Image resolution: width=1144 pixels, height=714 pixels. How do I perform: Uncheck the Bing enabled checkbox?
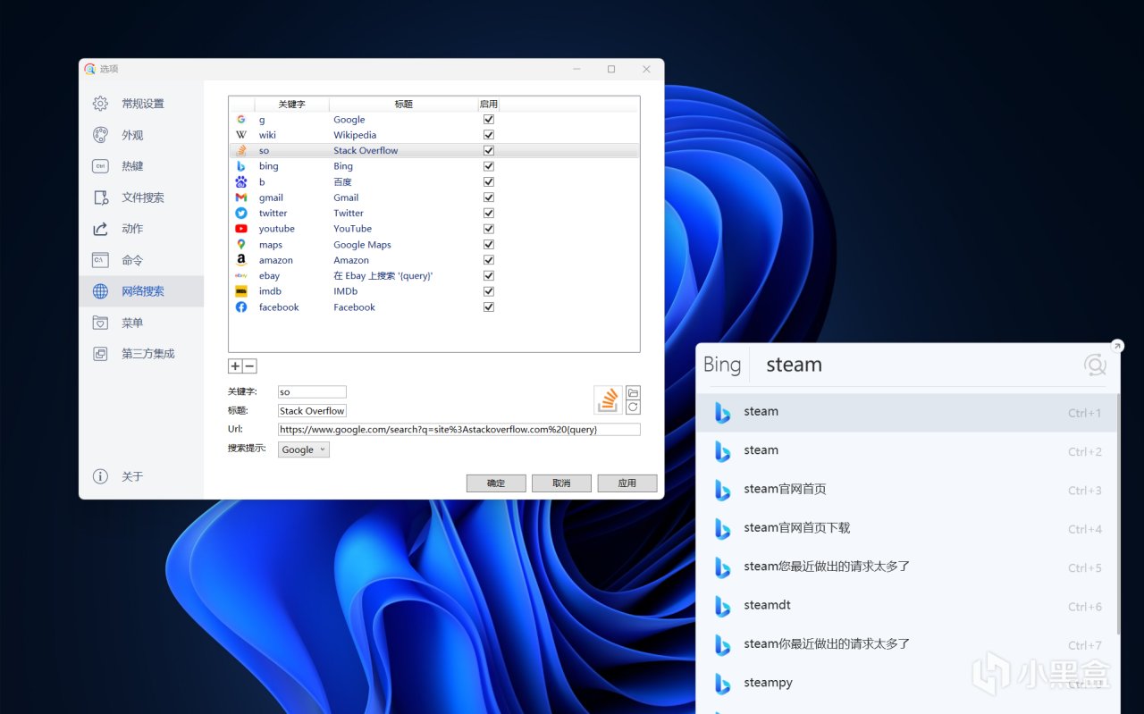coord(489,166)
